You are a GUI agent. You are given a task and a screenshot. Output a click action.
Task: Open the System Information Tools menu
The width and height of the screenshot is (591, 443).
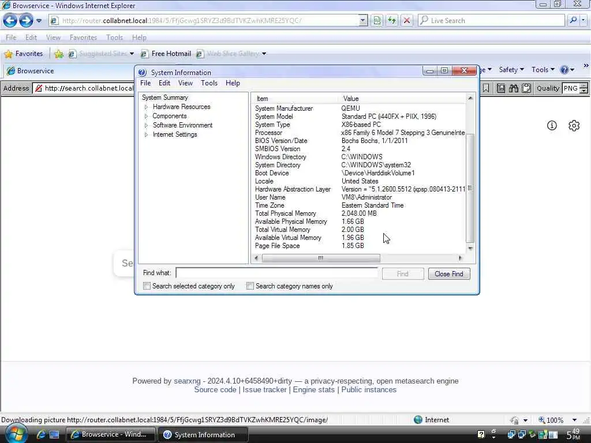(209, 83)
